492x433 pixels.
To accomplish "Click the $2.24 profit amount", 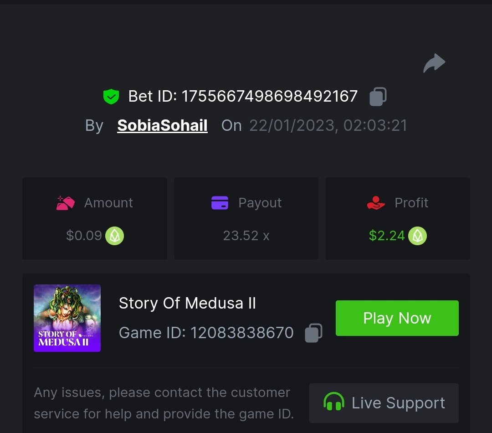I will click(387, 236).
